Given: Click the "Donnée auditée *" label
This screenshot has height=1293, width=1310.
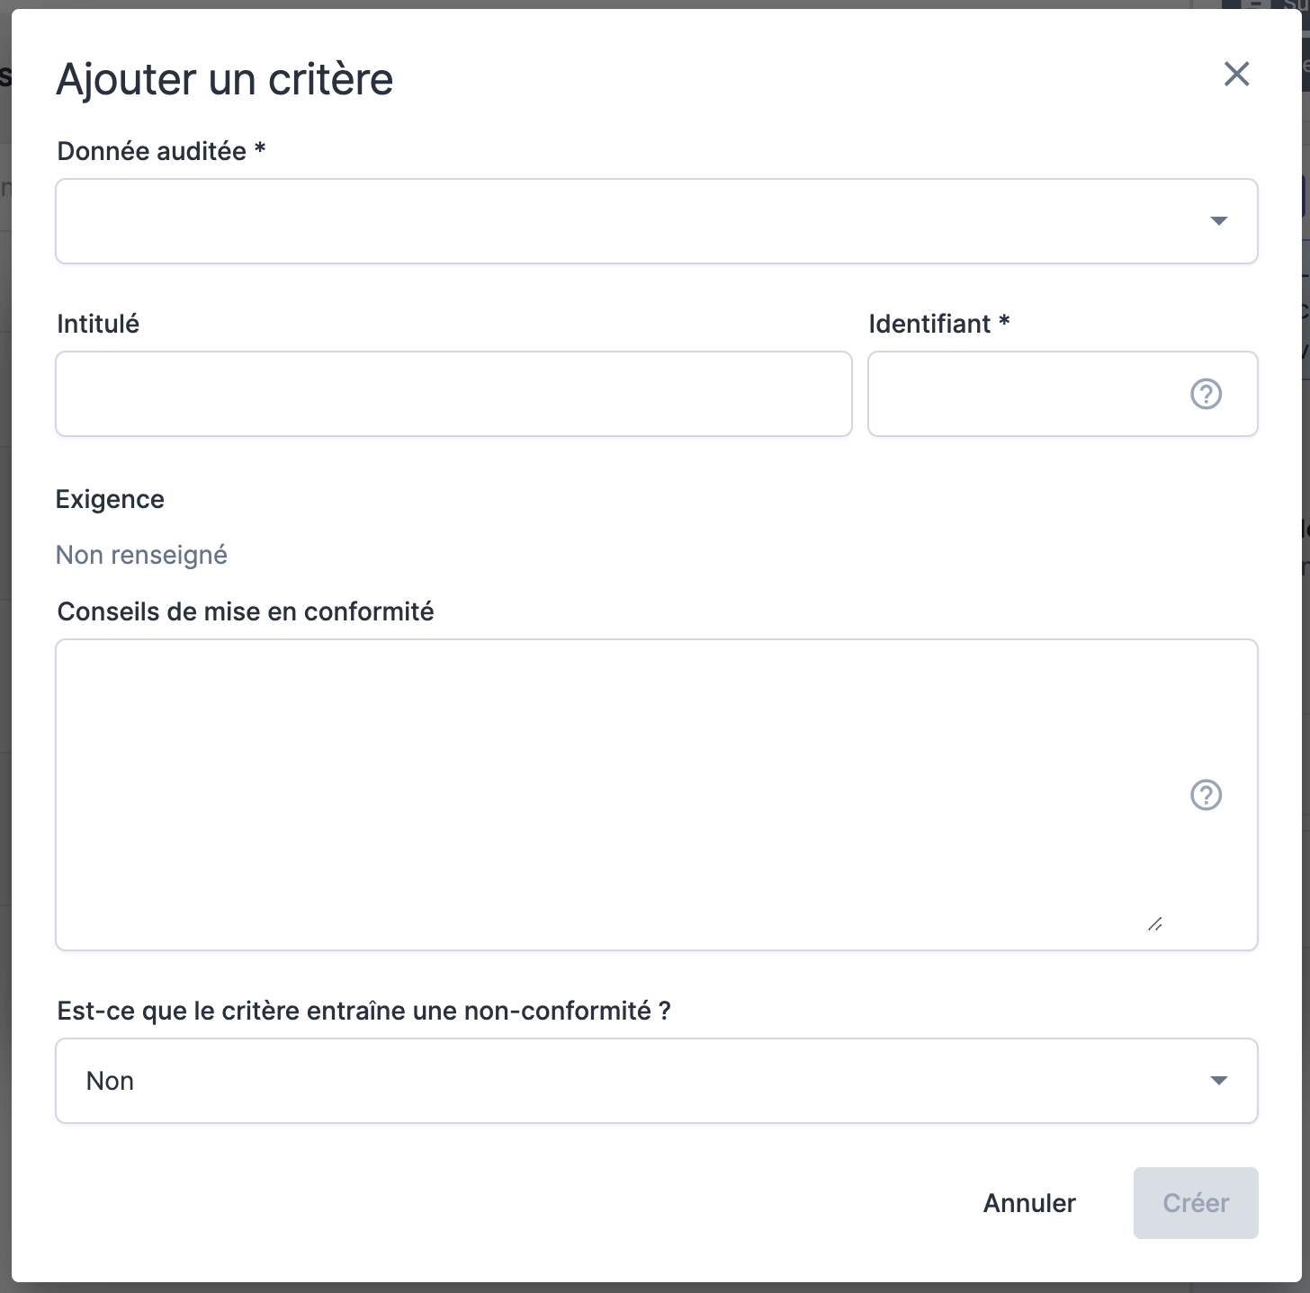Looking at the screenshot, I should tap(161, 151).
